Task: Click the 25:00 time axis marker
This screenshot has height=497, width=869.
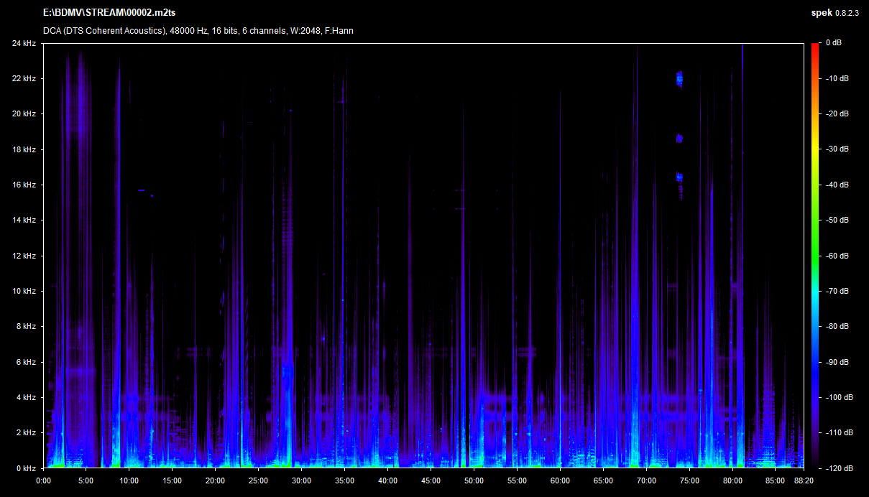Action: pyautogui.click(x=258, y=480)
